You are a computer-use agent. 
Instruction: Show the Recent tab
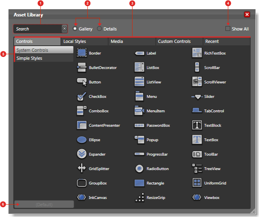tap(226, 41)
